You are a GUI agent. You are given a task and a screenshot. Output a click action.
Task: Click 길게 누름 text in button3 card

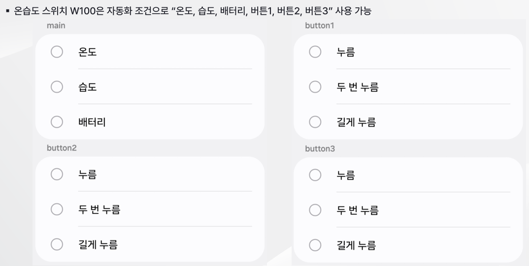click(x=356, y=244)
